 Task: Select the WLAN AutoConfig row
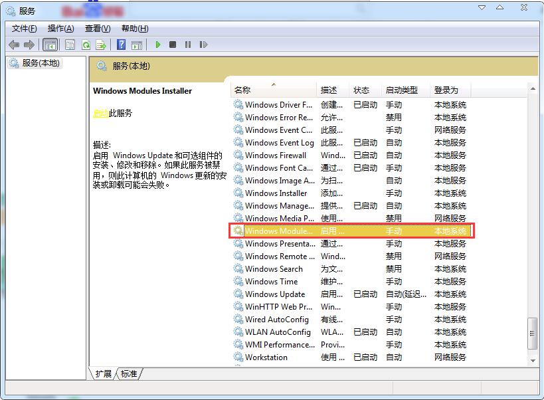(x=351, y=332)
